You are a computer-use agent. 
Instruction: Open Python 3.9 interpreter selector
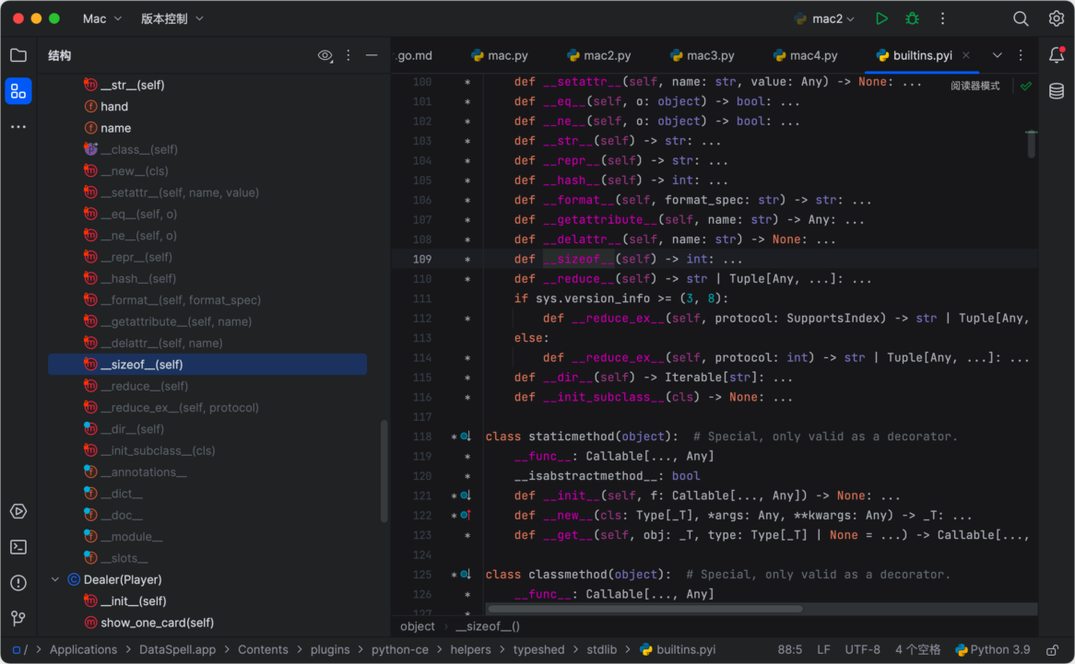pos(993,649)
